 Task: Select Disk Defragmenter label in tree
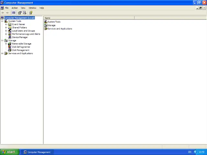(x=21, y=47)
